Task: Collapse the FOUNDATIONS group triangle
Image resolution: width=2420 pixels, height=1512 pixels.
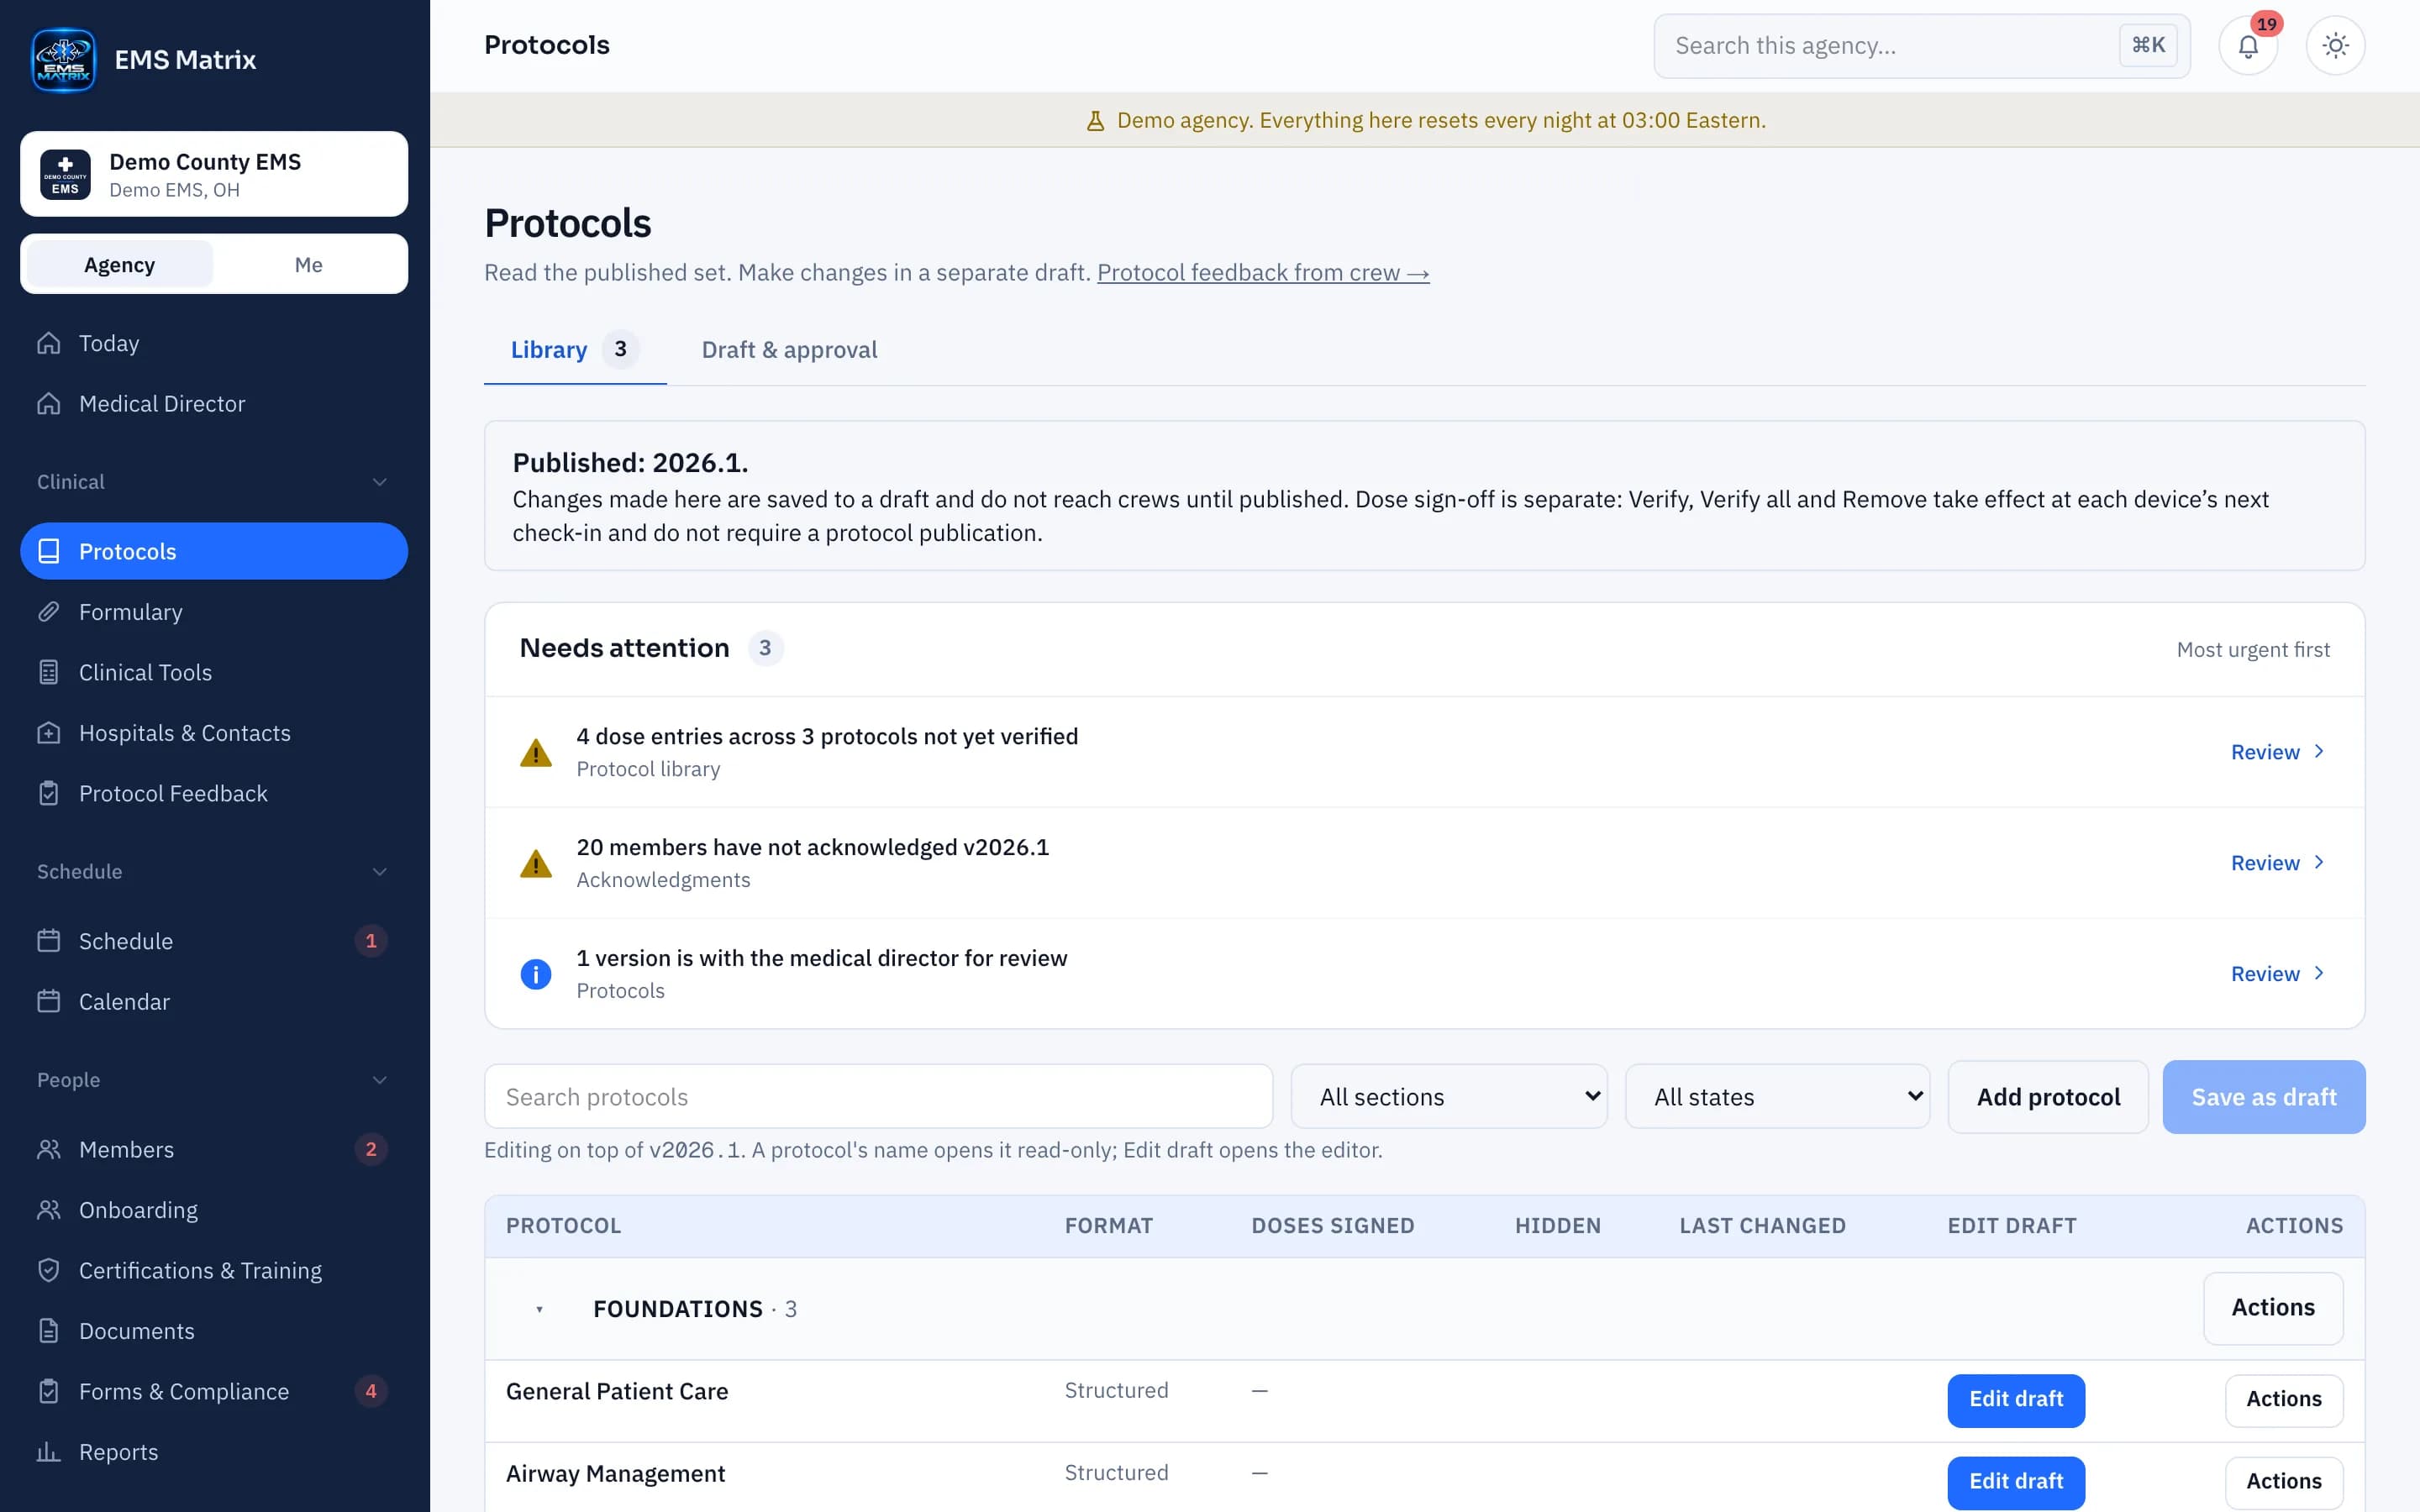Action: (539, 1309)
